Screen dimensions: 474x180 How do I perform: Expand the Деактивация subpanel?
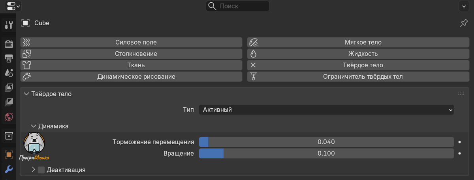[x=34, y=170]
